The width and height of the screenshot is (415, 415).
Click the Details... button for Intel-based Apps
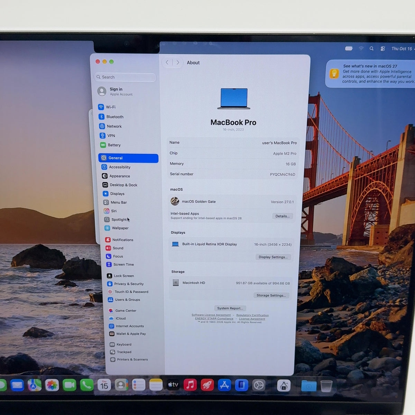click(283, 216)
